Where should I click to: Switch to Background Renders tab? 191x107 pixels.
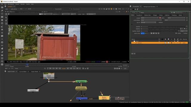tap(149, 7)
